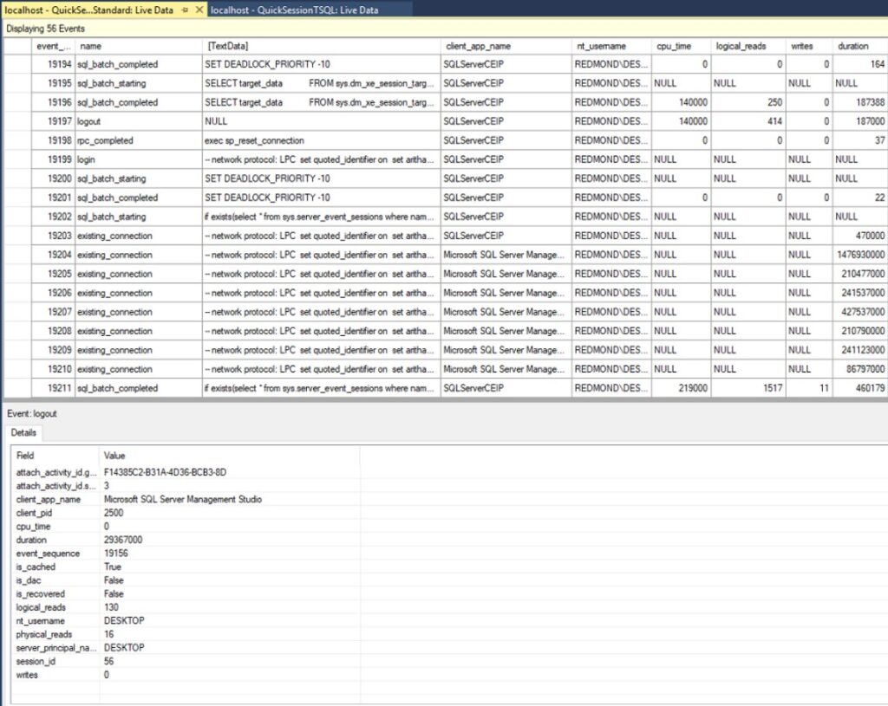Select the is_cached detail row
The image size is (888, 706).
coord(186,567)
